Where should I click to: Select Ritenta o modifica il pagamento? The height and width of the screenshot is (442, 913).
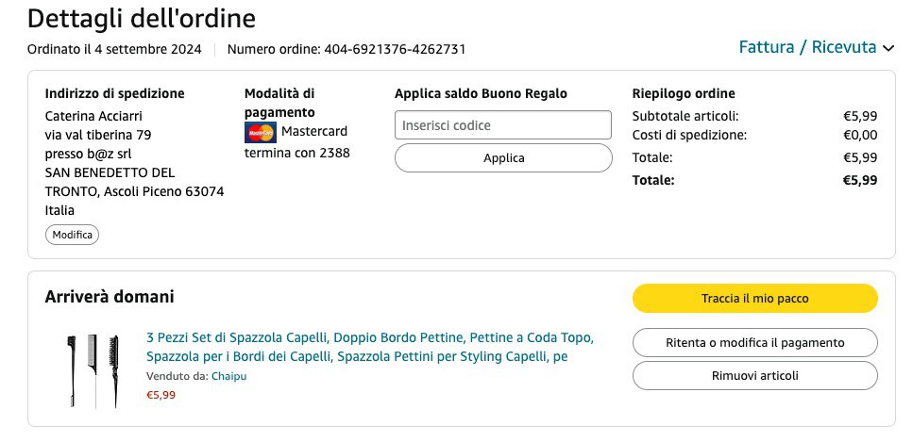(x=754, y=343)
